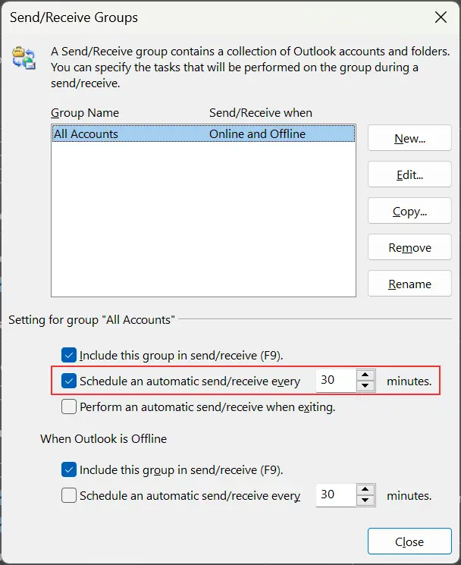Viewport: 461px width, 565px height.
Task: Click the New... button
Action: 409,139
